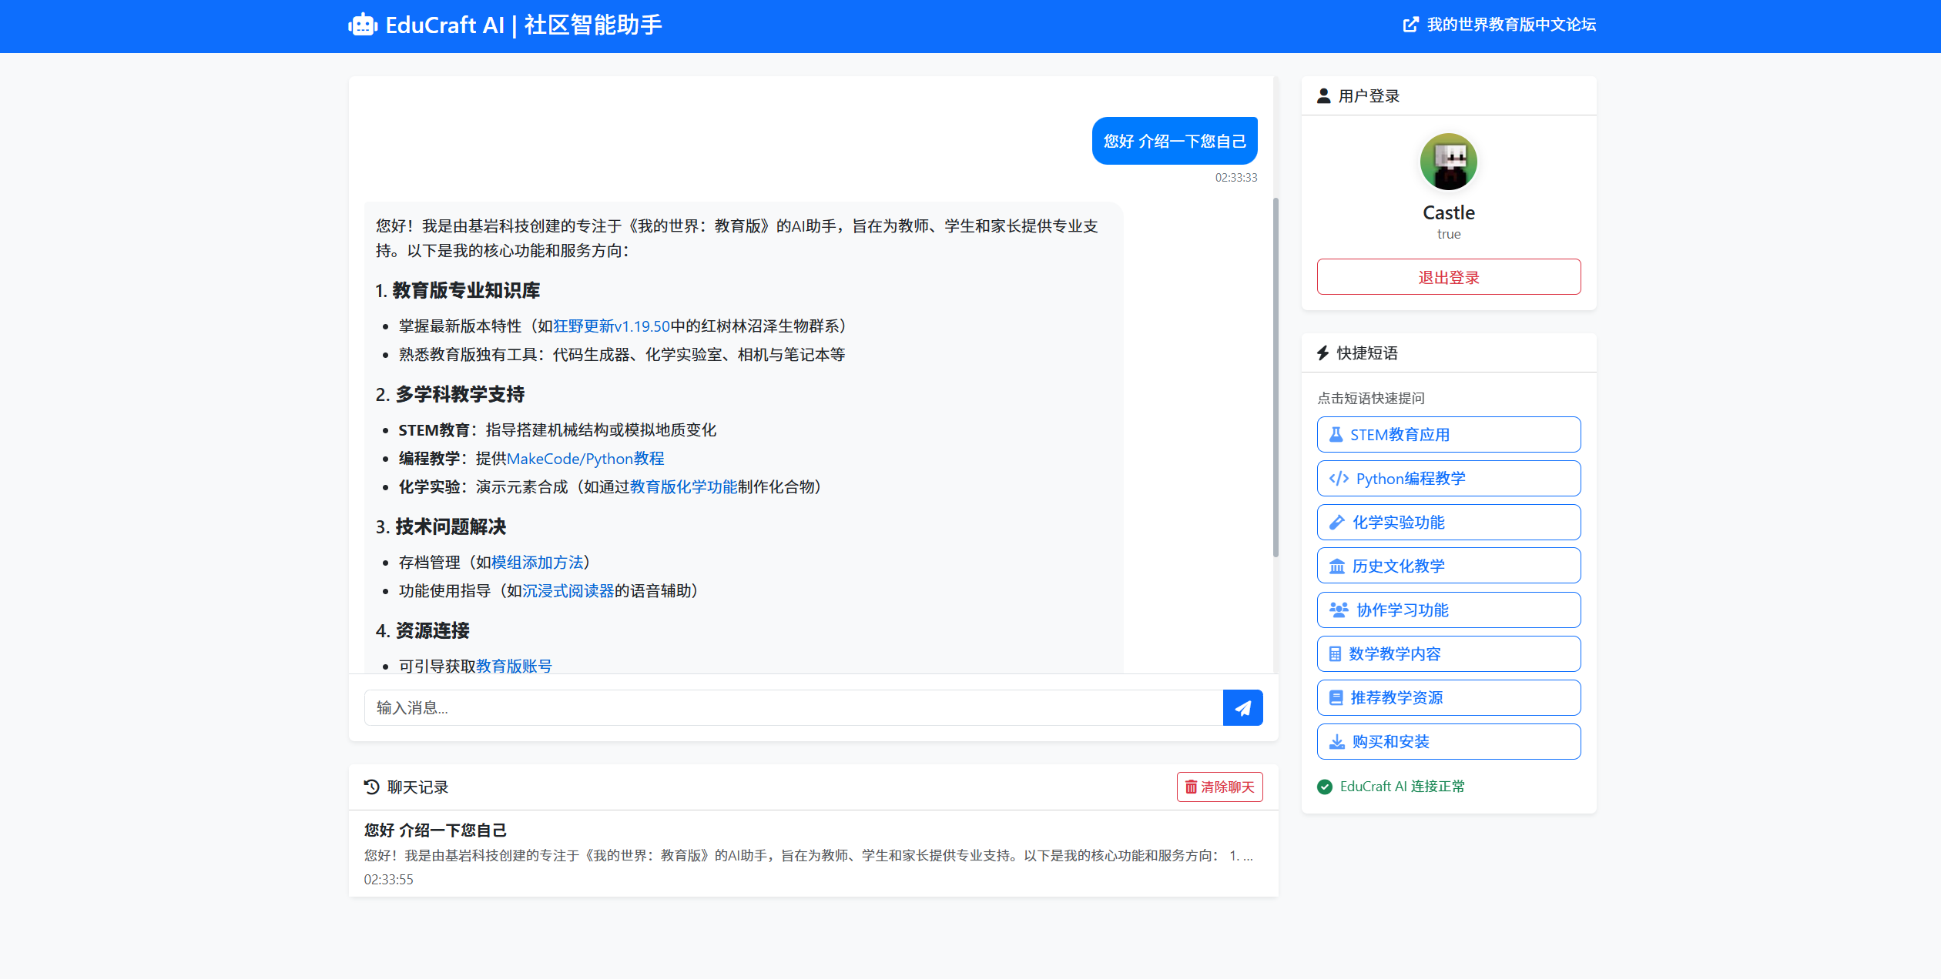The width and height of the screenshot is (1941, 979).
Task: Click the Castle avatar image
Action: click(x=1449, y=162)
